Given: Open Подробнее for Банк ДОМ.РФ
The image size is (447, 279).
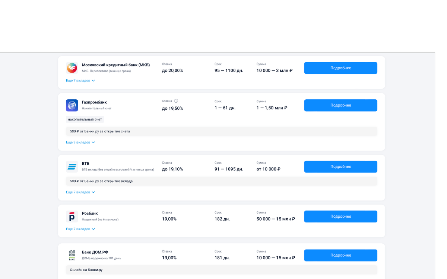Looking at the screenshot, I should 340,255.
